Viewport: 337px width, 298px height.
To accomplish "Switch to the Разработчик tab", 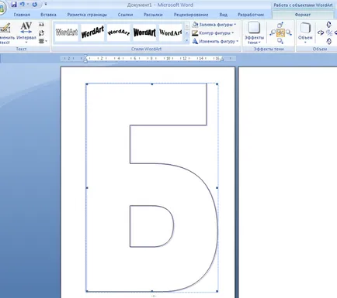I will tap(251, 15).
